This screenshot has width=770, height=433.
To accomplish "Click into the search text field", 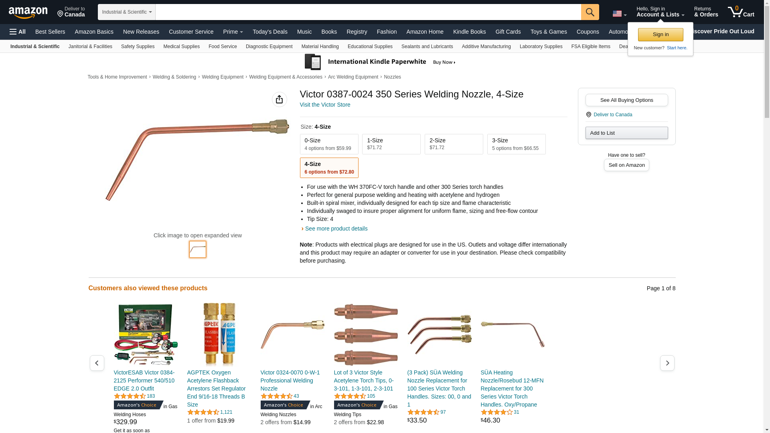I will point(368,12).
